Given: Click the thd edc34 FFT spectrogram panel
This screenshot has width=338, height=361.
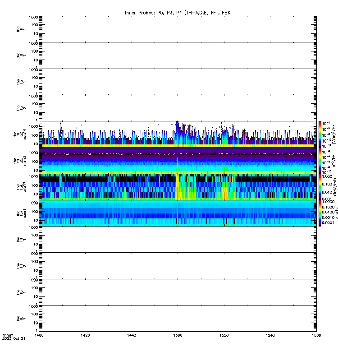Looking at the screenshot, I should 178,134.
